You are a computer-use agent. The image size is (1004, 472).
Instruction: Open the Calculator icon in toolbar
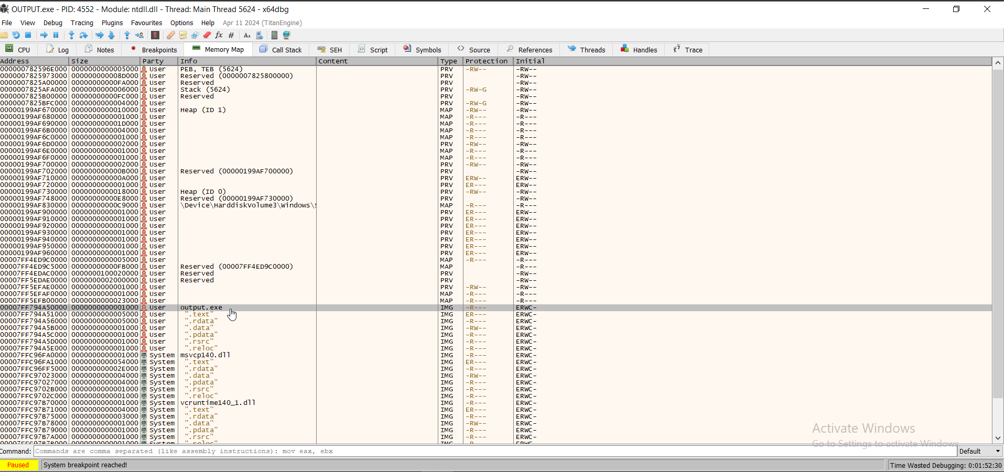[274, 35]
